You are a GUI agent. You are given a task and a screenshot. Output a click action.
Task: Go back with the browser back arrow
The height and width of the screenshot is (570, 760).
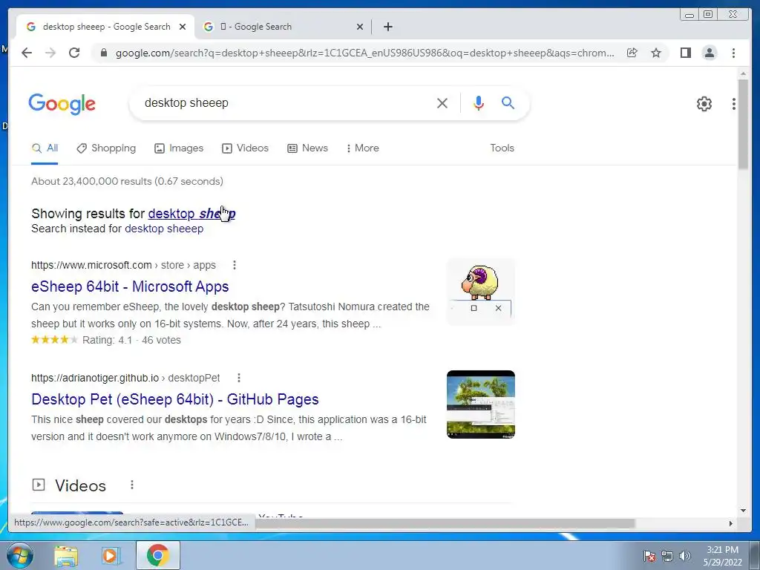point(27,53)
